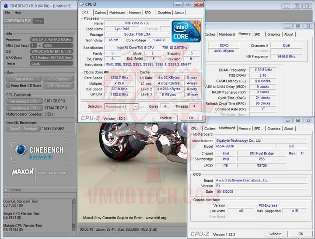Click the To Database button
The width and height of the screenshot is (315, 239).
pos(58,86)
